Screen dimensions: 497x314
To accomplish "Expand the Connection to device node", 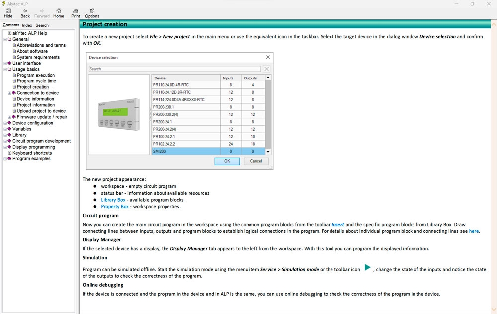I will (9, 93).
